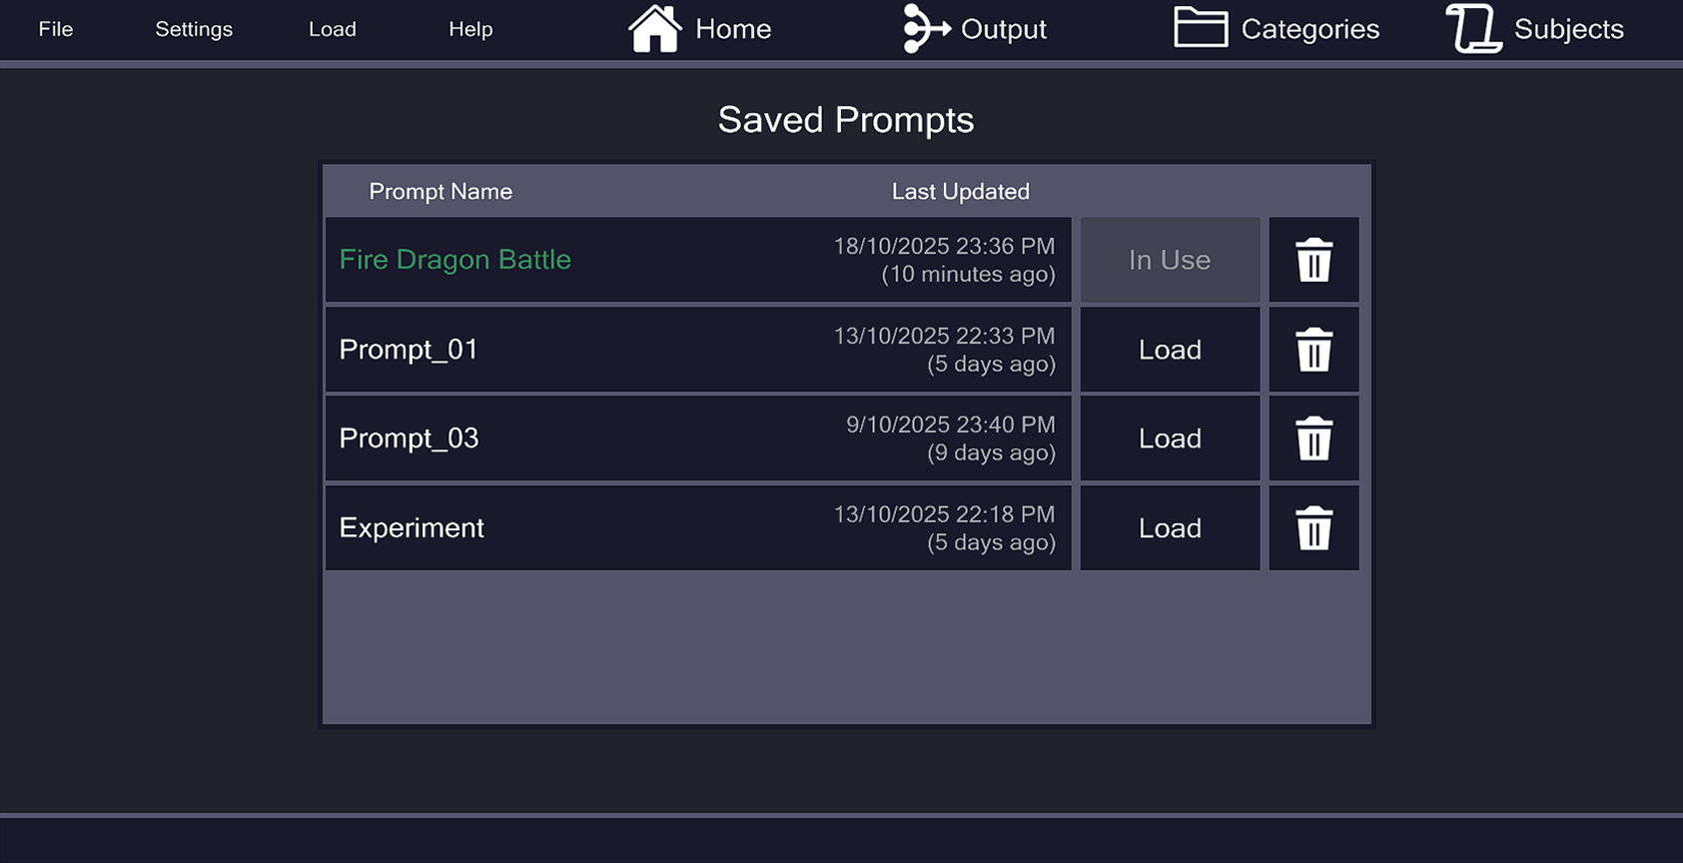Click the In Use button
This screenshot has width=1683, height=863.
[1170, 260]
